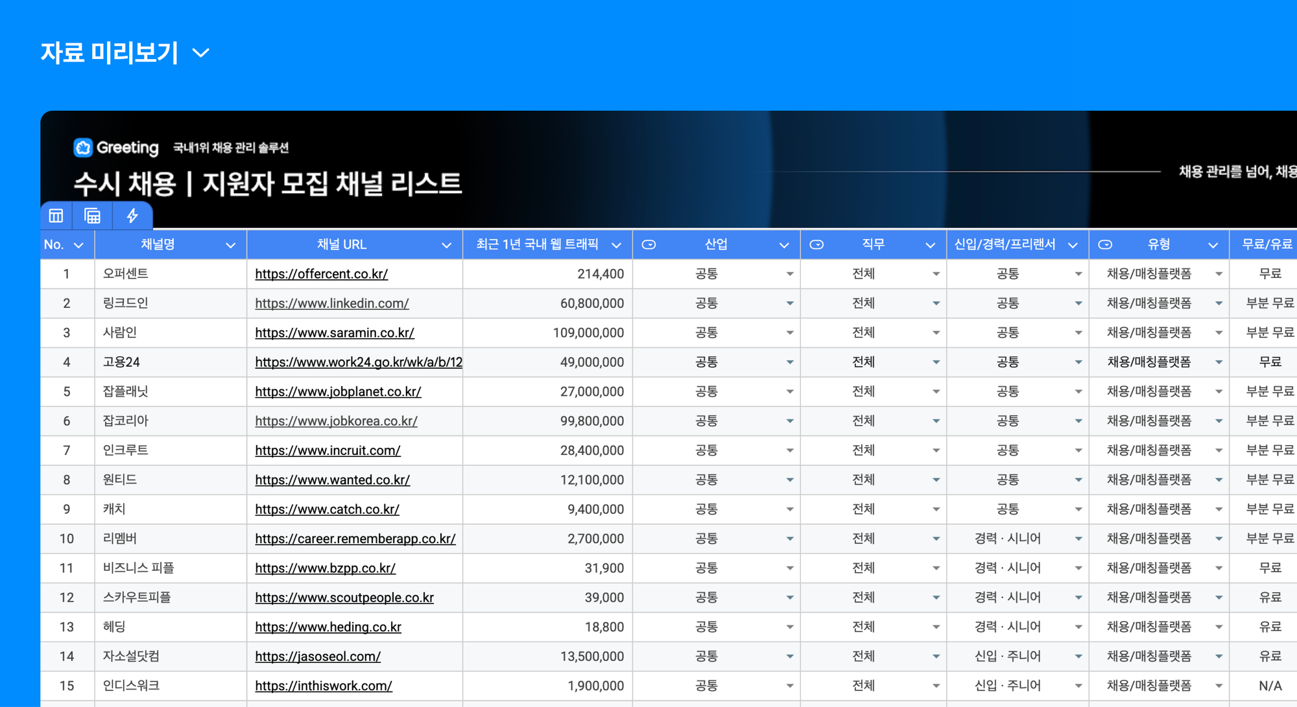Open the 채널 URL column filter arrow
The image size is (1297, 707).
446,246
